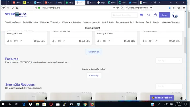The width and height of the screenshot is (190, 107).
Task: Switch to the Bank browser tab
Action: click(112, 2)
